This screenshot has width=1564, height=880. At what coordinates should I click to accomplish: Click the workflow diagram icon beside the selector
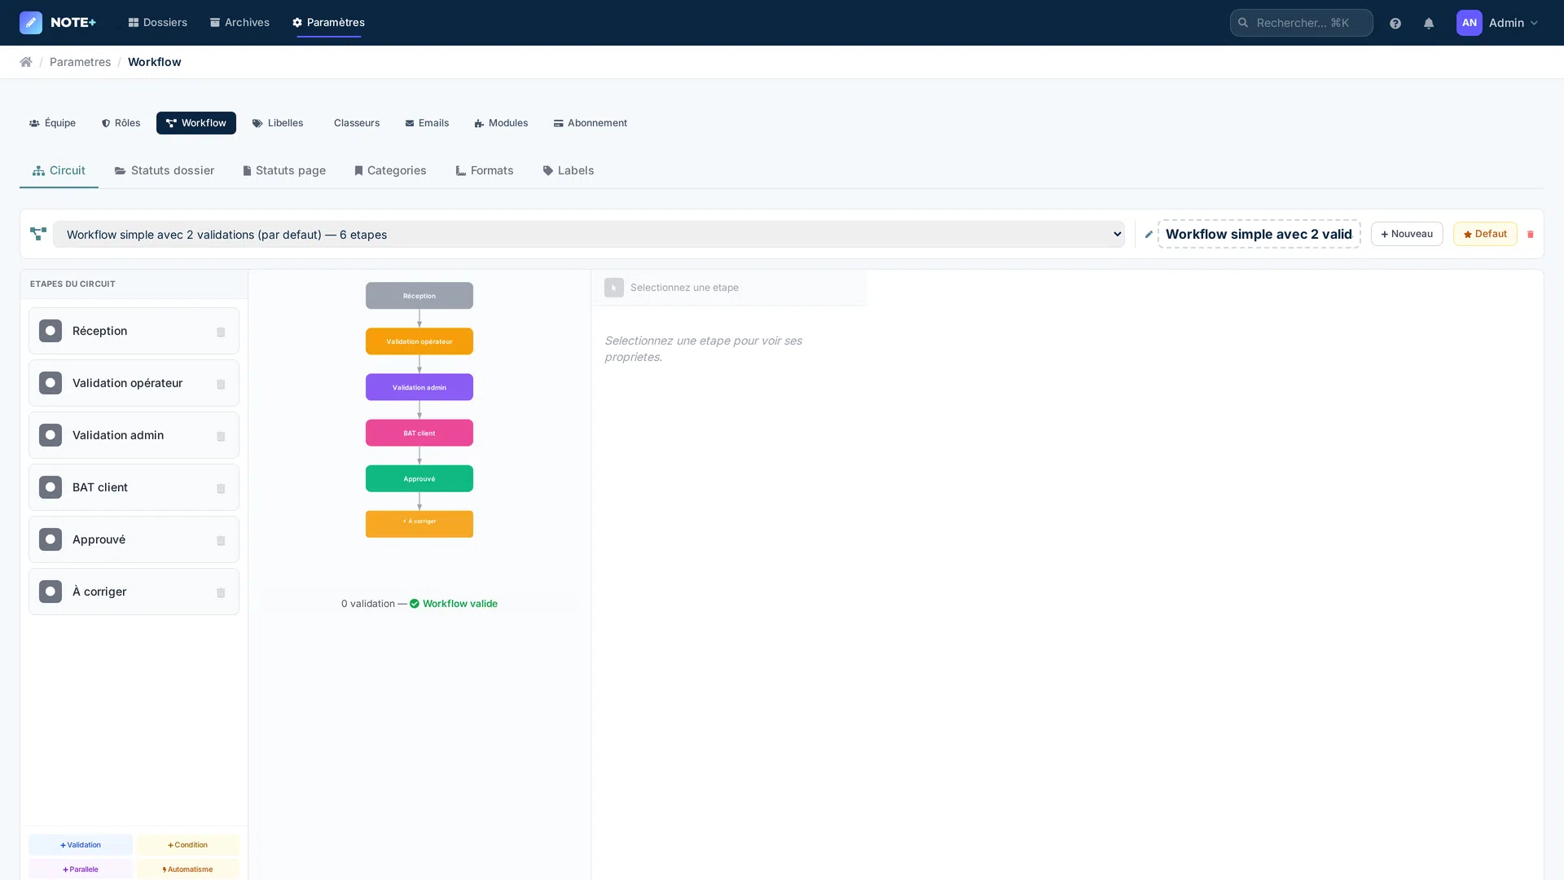tap(37, 234)
